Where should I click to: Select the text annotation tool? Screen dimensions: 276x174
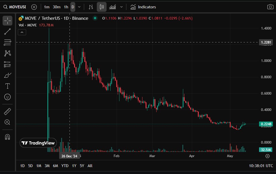click(x=7, y=86)
